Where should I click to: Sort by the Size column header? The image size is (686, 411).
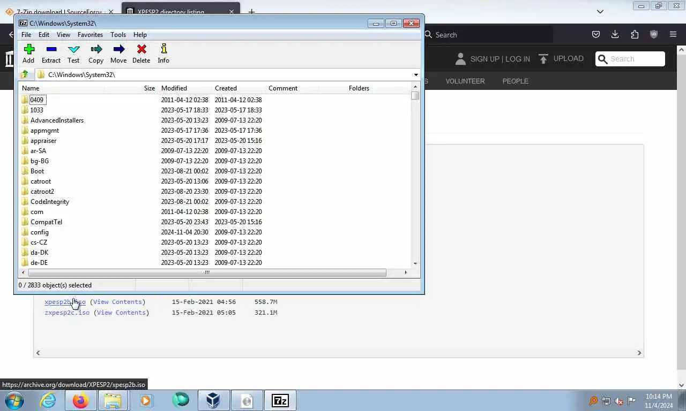point(150,88)
